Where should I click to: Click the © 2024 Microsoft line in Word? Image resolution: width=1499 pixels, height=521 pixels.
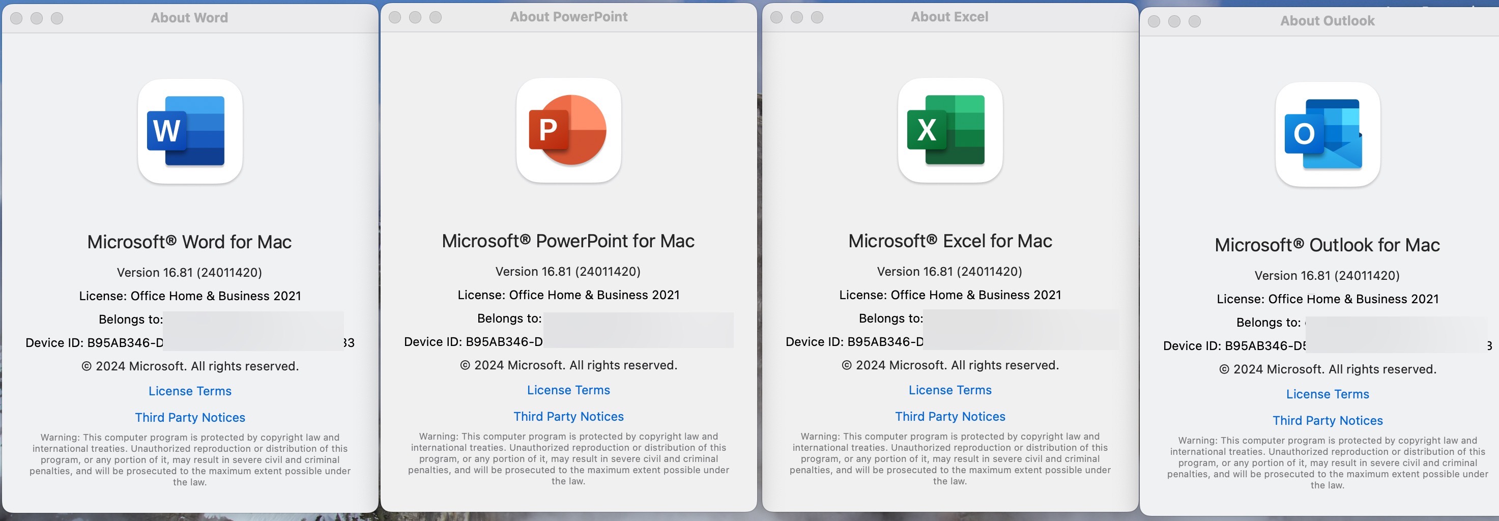[x=190, y=366]
